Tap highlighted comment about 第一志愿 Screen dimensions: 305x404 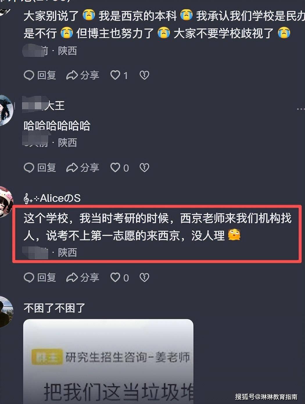[x=157, y=234]
